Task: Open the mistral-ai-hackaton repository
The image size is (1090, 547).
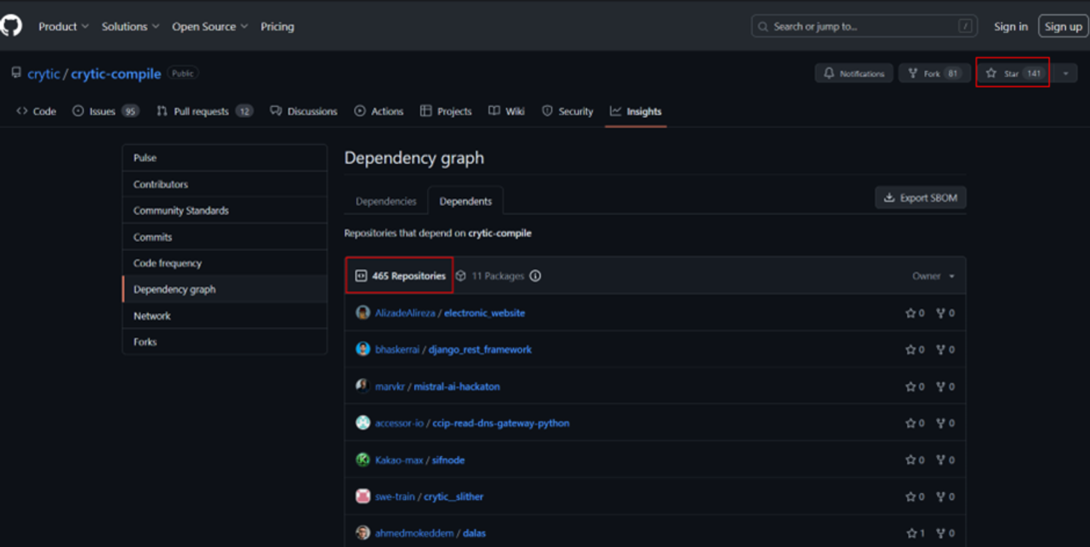Action: point(456,386)
